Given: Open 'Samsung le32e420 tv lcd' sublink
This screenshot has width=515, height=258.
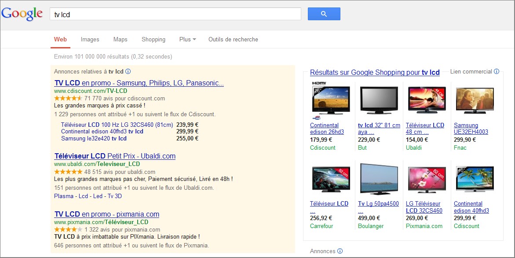Looking at the screenshot, I should point(94,138).
